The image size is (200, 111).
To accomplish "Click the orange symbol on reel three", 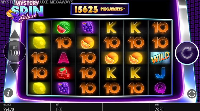I will point(88,43).
